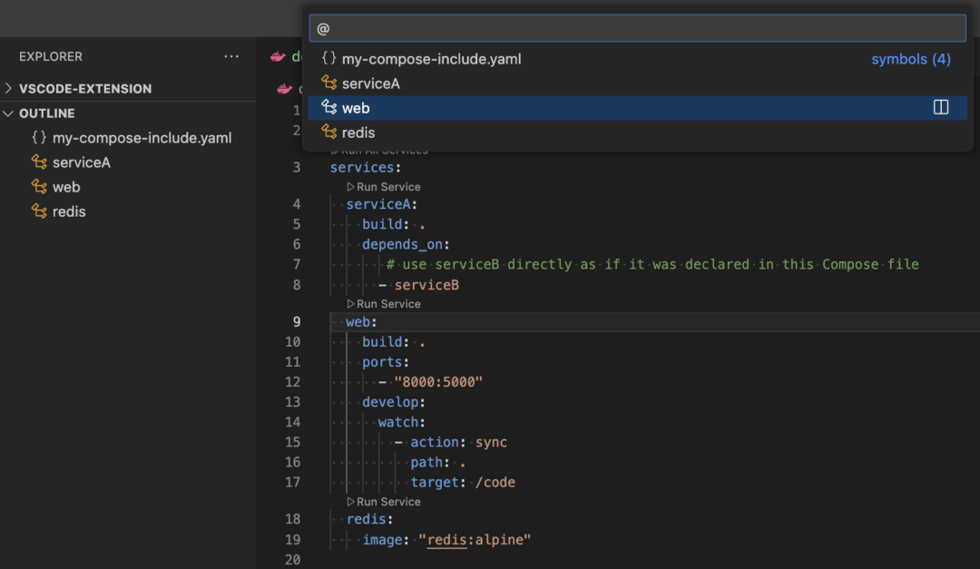
Task: Click the symbols (4) link
Action: (910, 58)
